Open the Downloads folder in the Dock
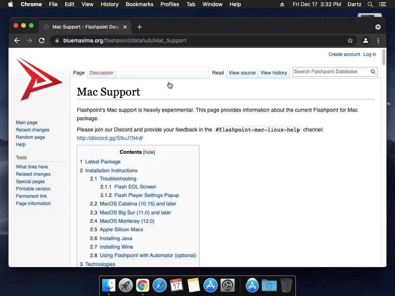Viewport: 395px width, 296px height. pos(269,286)
